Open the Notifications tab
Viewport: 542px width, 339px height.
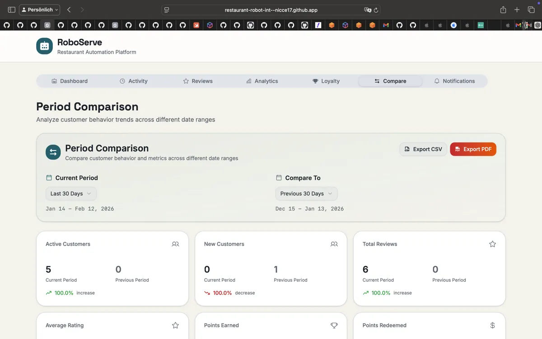454,81
